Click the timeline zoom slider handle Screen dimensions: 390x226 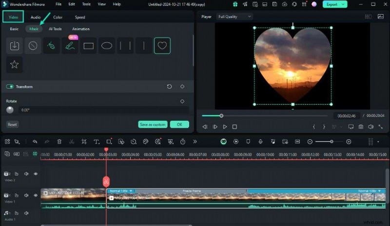[x=331, y=141]
